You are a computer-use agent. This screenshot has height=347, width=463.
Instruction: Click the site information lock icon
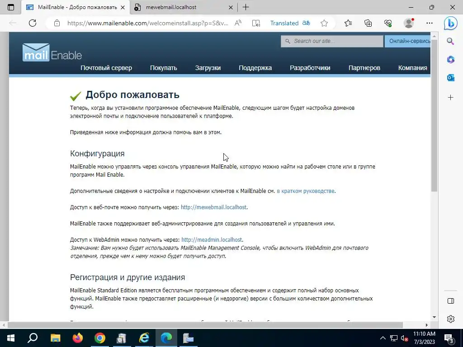pyautogui.click(x=57, y=23)
